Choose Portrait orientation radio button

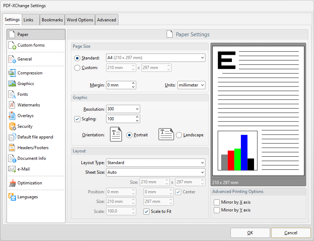pyautogui.click(x=130, y=135)
